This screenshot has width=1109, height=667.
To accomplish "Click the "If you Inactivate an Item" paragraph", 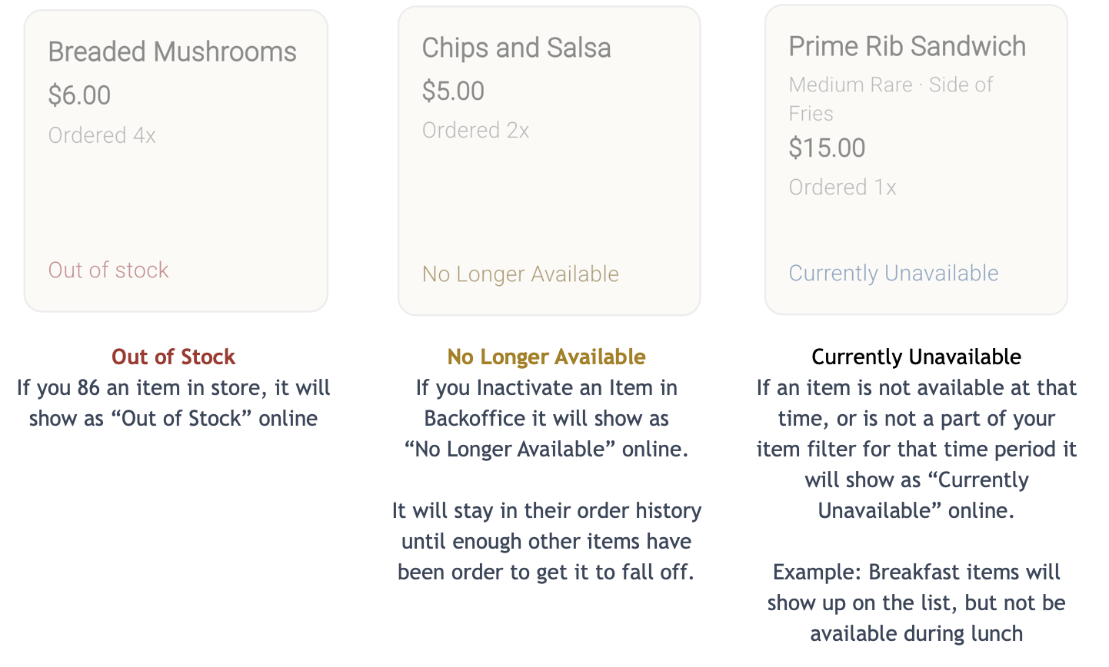I will point(546,418).
